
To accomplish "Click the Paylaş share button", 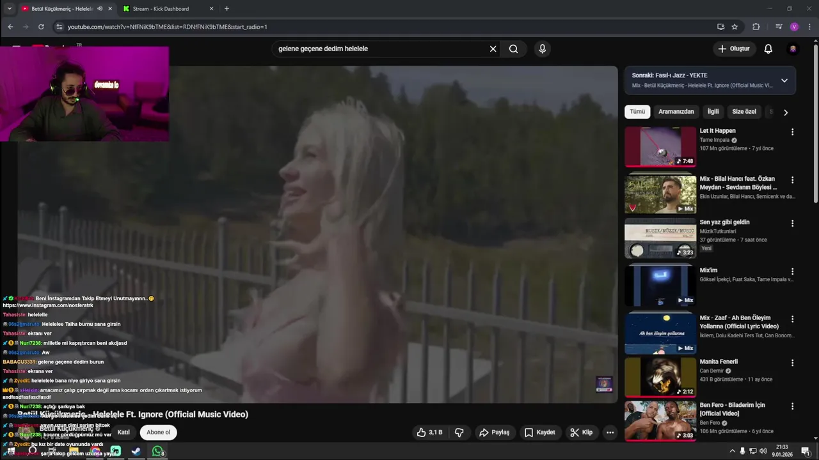I will pos(495,433).
